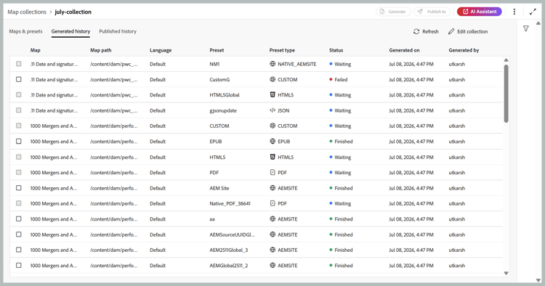Click the gjsonupdate preset name

223,110
